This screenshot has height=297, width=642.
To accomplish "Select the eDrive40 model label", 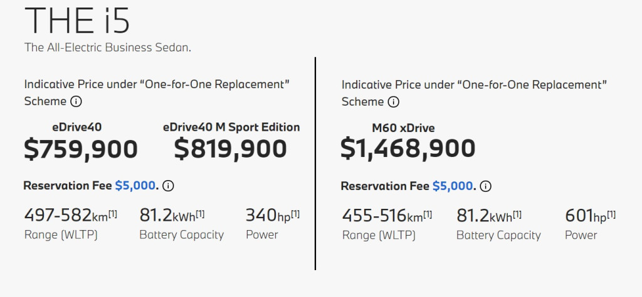I will pyautogui.click(x=77, y=128).
